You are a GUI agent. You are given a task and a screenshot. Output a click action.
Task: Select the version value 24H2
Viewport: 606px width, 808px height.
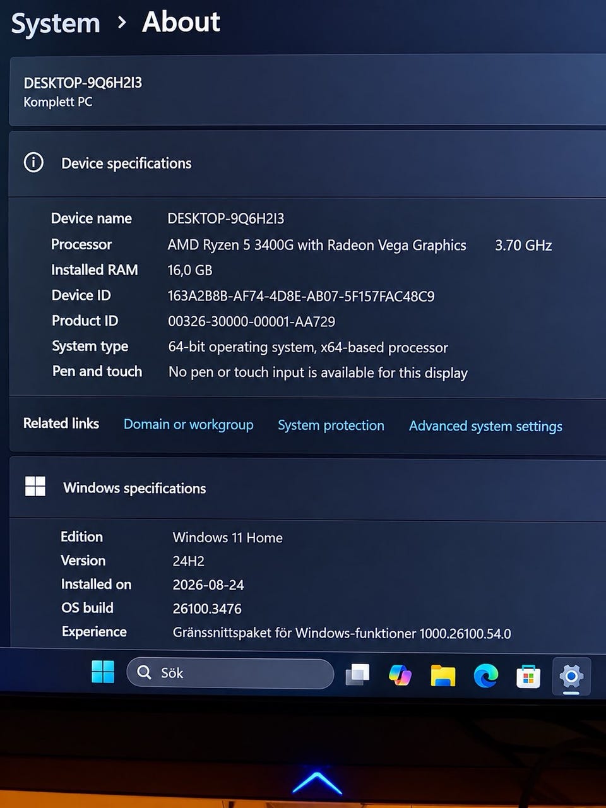189,561
